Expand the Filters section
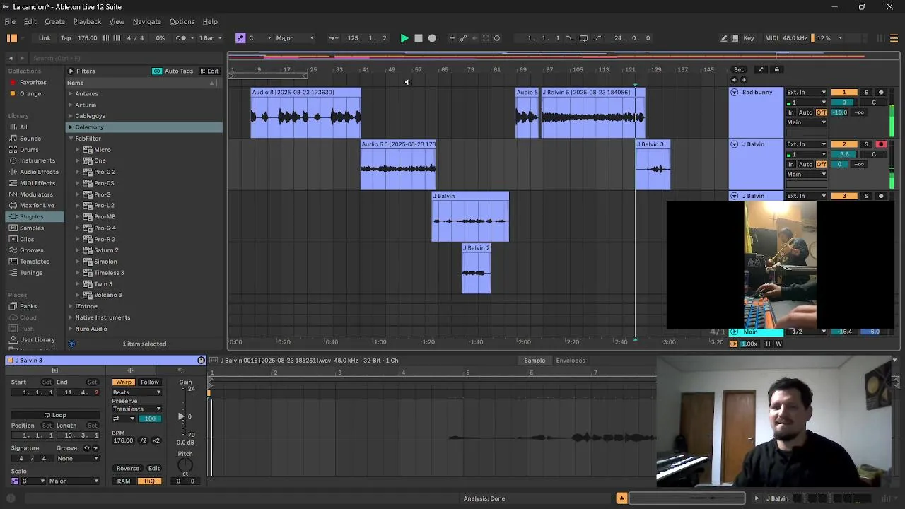The image size is (905, 509). (x=71, y=71)
